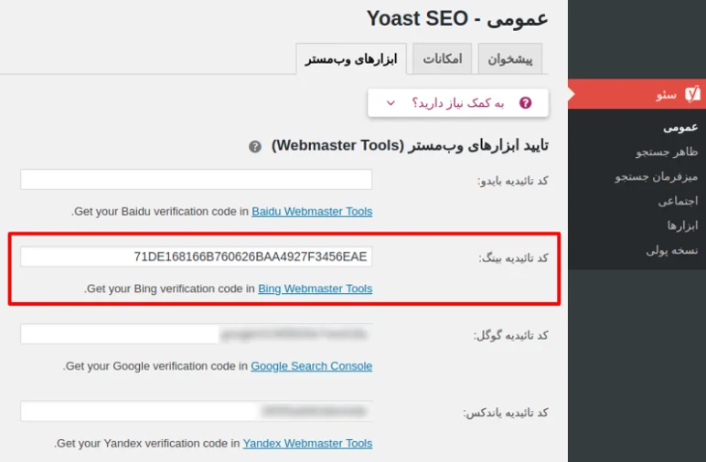Switch to the پیشخوان tab
706x462 pixels.
pyautogui.click(x=510, y=59)
